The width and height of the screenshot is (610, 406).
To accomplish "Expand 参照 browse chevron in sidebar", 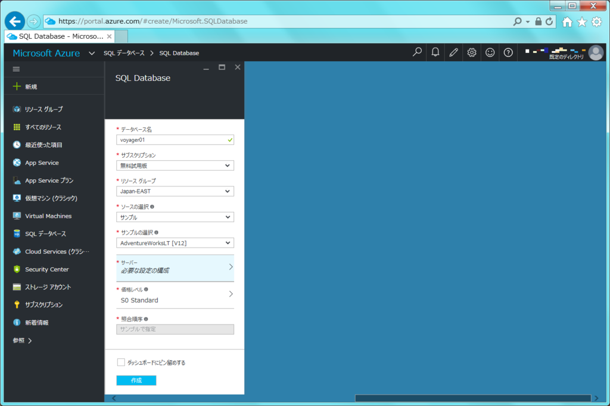I will coord(30,341).
